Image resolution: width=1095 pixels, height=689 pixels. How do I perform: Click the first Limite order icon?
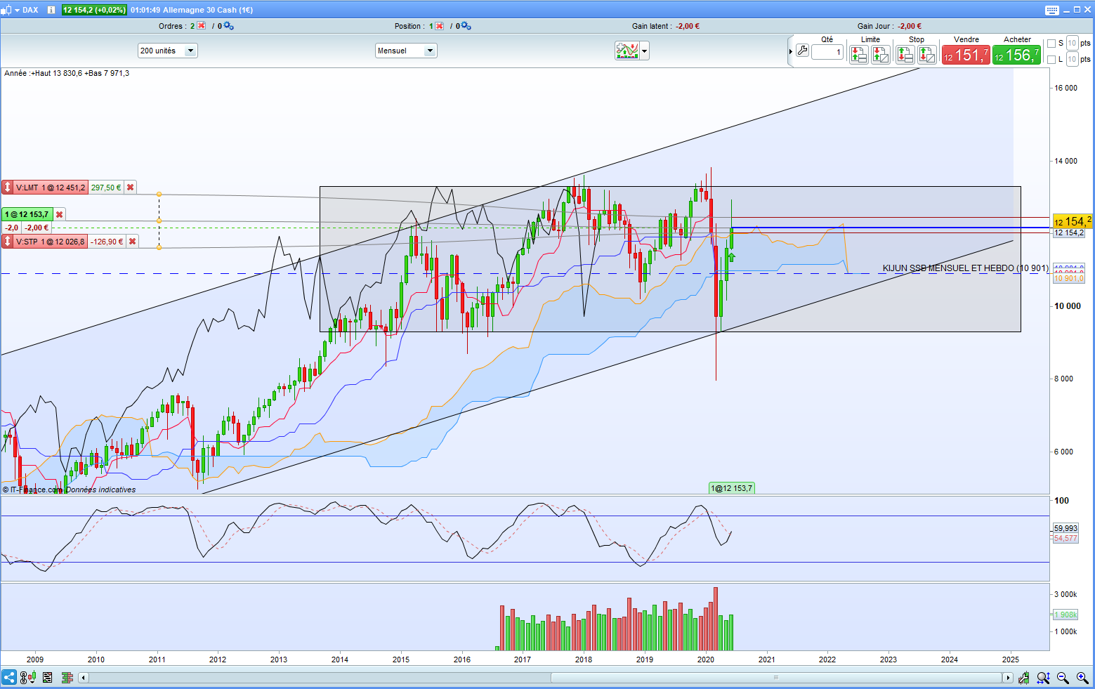[x=858, y=54]
